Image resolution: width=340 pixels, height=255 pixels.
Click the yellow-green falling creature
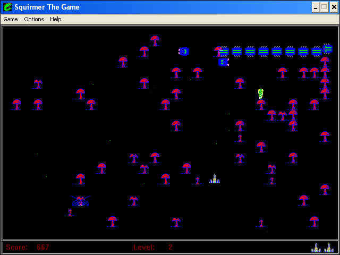pos(261,94)
